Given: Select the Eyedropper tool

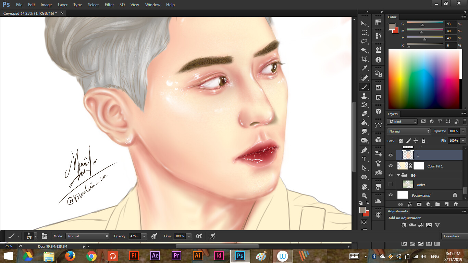Looking at the screenshot, I should pyautogui.click(x=364, y=68).
